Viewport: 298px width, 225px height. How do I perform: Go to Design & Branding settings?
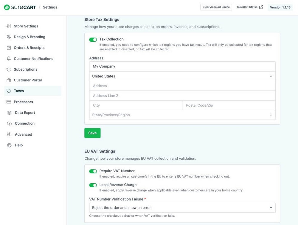click(x=32, y=37)
